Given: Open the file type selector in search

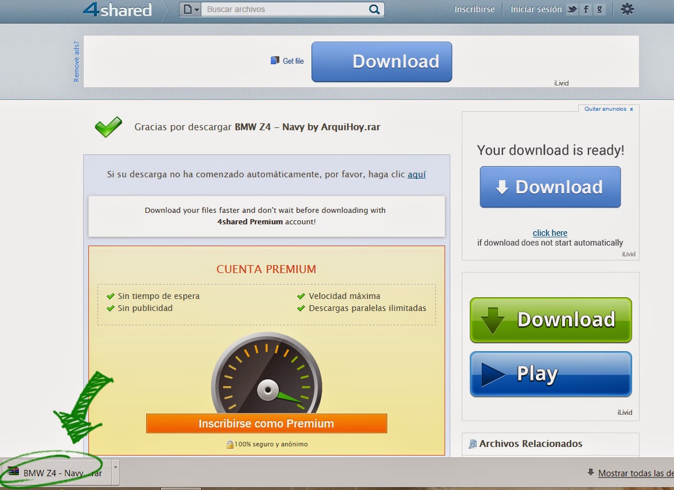Looking at the screenshot, I should click(190, 9).
